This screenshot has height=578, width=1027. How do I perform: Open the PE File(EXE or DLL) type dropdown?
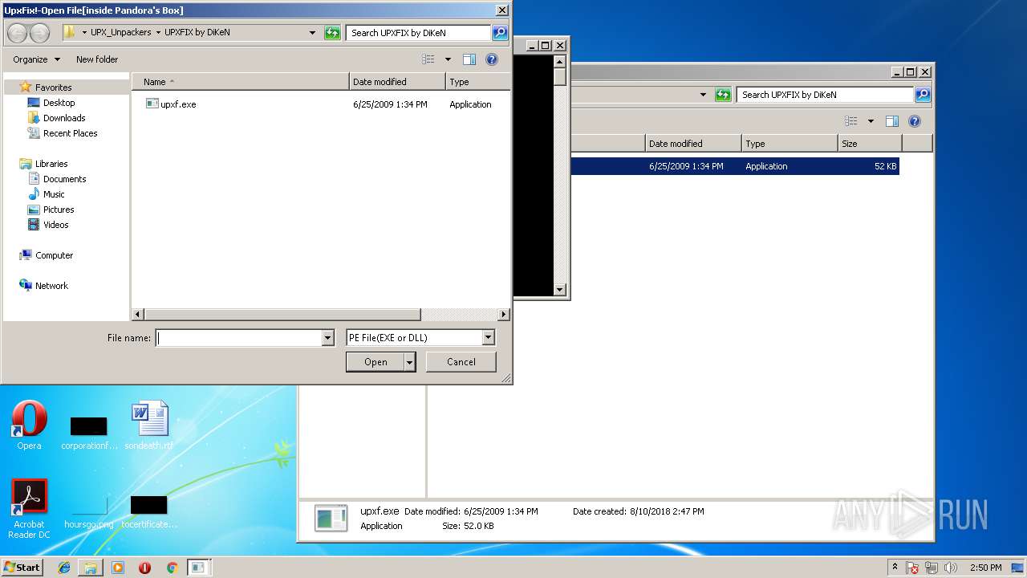pyautogui.click(x=488, y=338)
